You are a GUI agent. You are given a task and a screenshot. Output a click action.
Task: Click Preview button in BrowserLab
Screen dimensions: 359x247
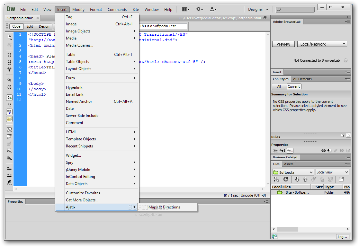point(283,44)
